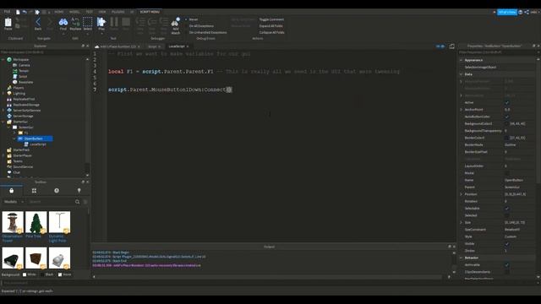Viewport: 541px width, 304px height.
Task: Expand the Lighting tree node
Action: click(x=3, y=94)
